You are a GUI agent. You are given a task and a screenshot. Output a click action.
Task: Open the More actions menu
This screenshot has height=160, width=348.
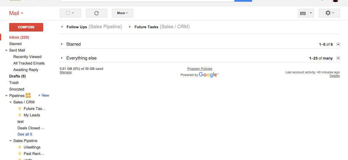click(122, 13)
